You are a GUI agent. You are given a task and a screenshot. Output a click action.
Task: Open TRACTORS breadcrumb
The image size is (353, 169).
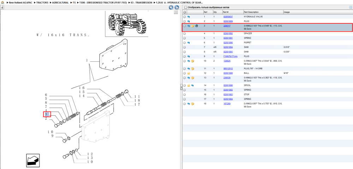[x=42, y=2]
